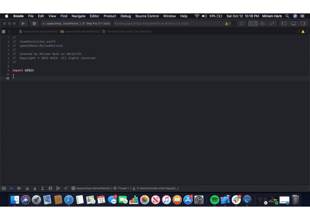Open related items grid icon in jump bar
The width and height of the screenshot is (310, 220).
[4, 32]
